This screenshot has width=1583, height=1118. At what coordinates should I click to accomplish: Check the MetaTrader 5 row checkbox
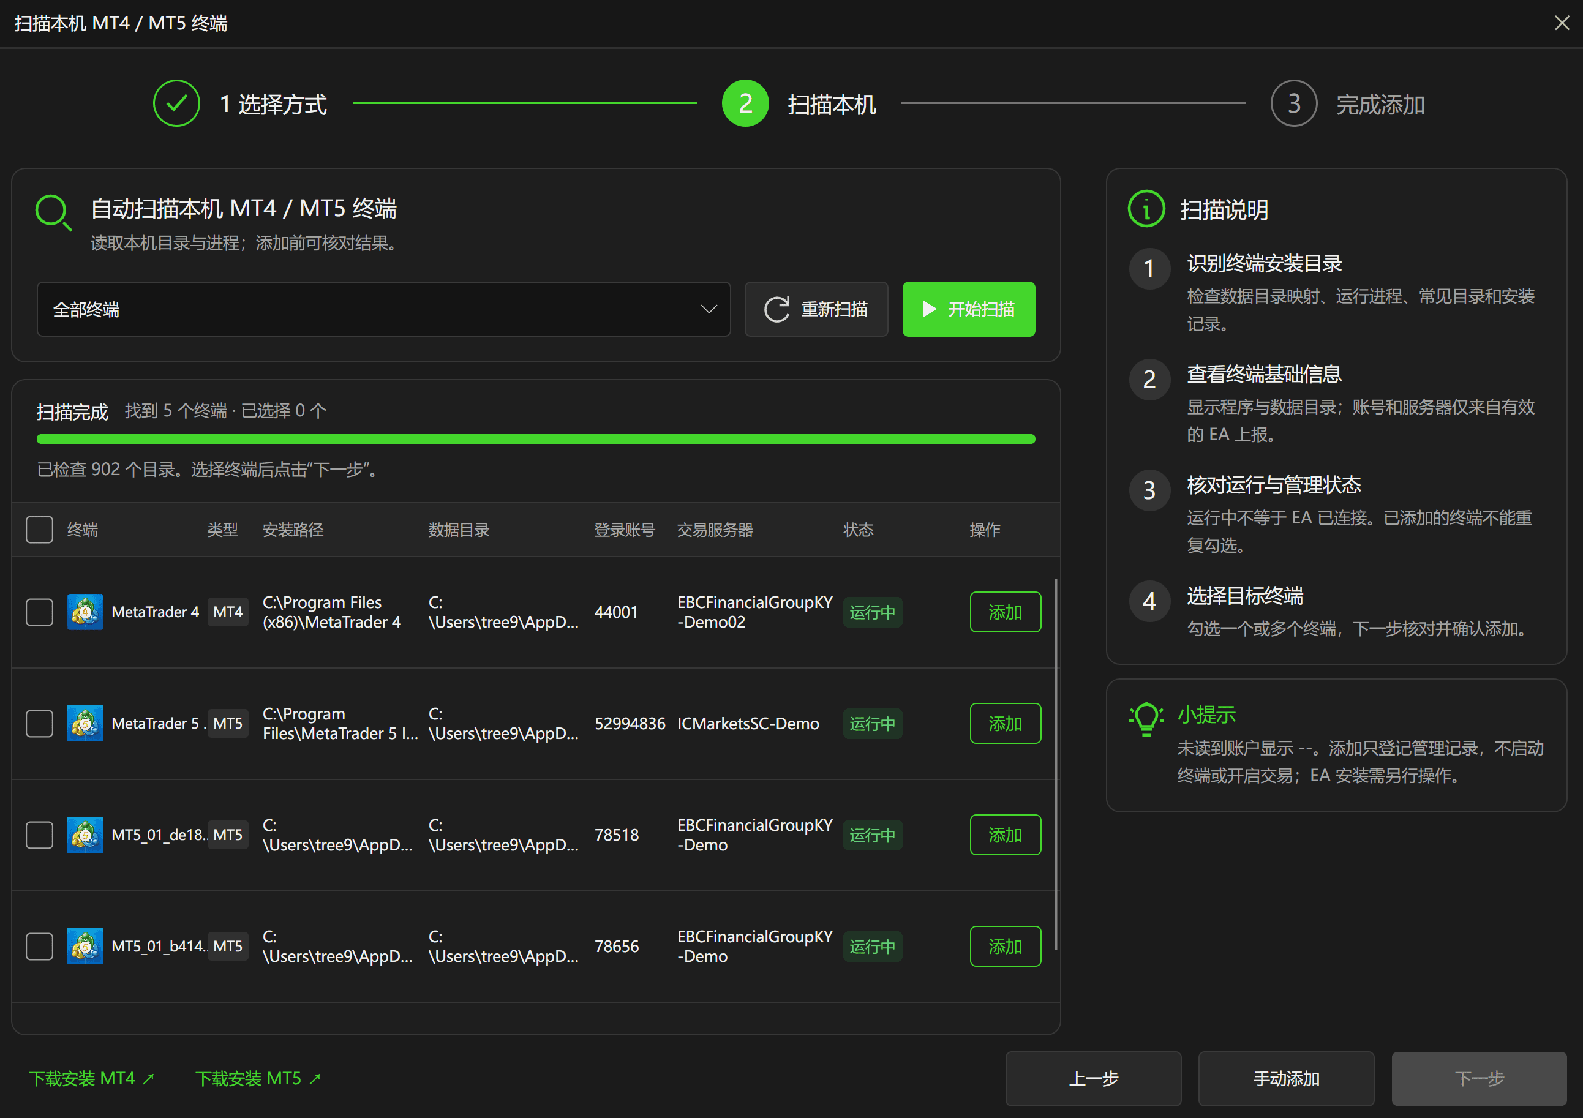tap(39, 724)
